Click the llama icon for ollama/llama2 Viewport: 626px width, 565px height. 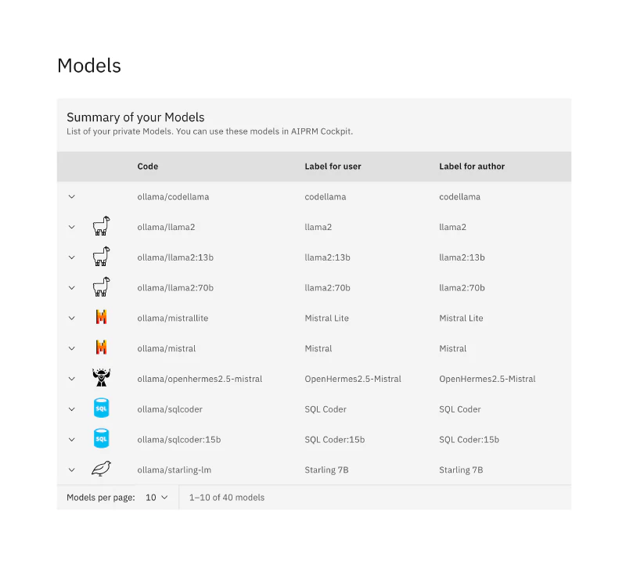102,226
